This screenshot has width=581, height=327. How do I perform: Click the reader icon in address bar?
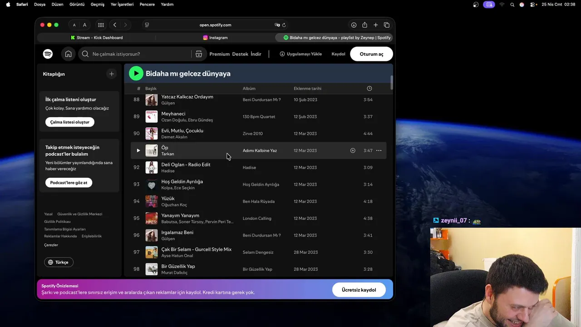coord(147,25)
